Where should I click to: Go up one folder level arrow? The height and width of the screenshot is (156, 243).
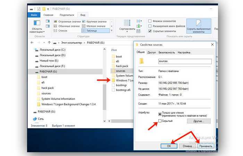pyautogui.click(x=49, y=43)
